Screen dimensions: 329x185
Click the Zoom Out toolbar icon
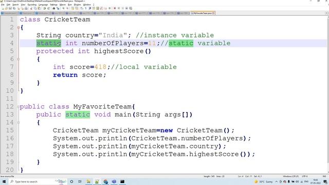(67, 8)
